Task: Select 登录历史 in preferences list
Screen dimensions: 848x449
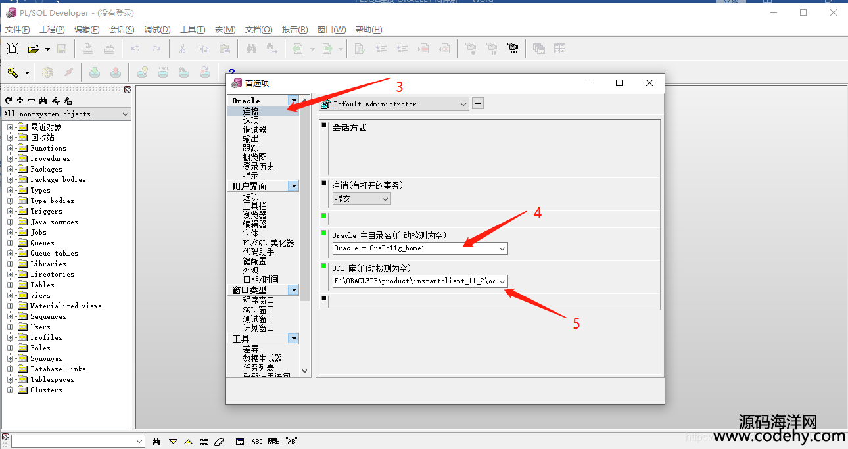Action: coord(258,166)
